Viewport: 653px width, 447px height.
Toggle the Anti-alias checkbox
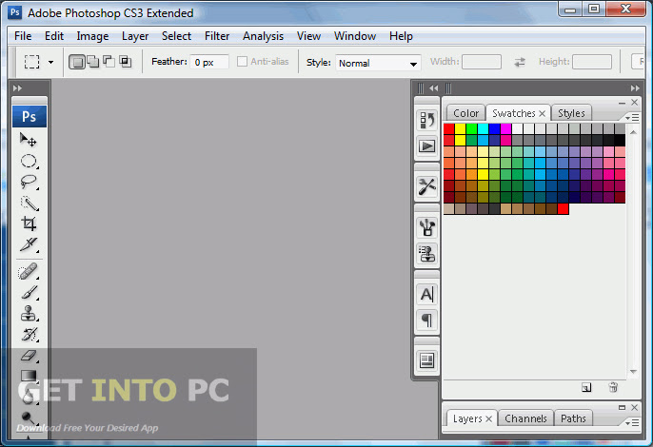(242, 62)
